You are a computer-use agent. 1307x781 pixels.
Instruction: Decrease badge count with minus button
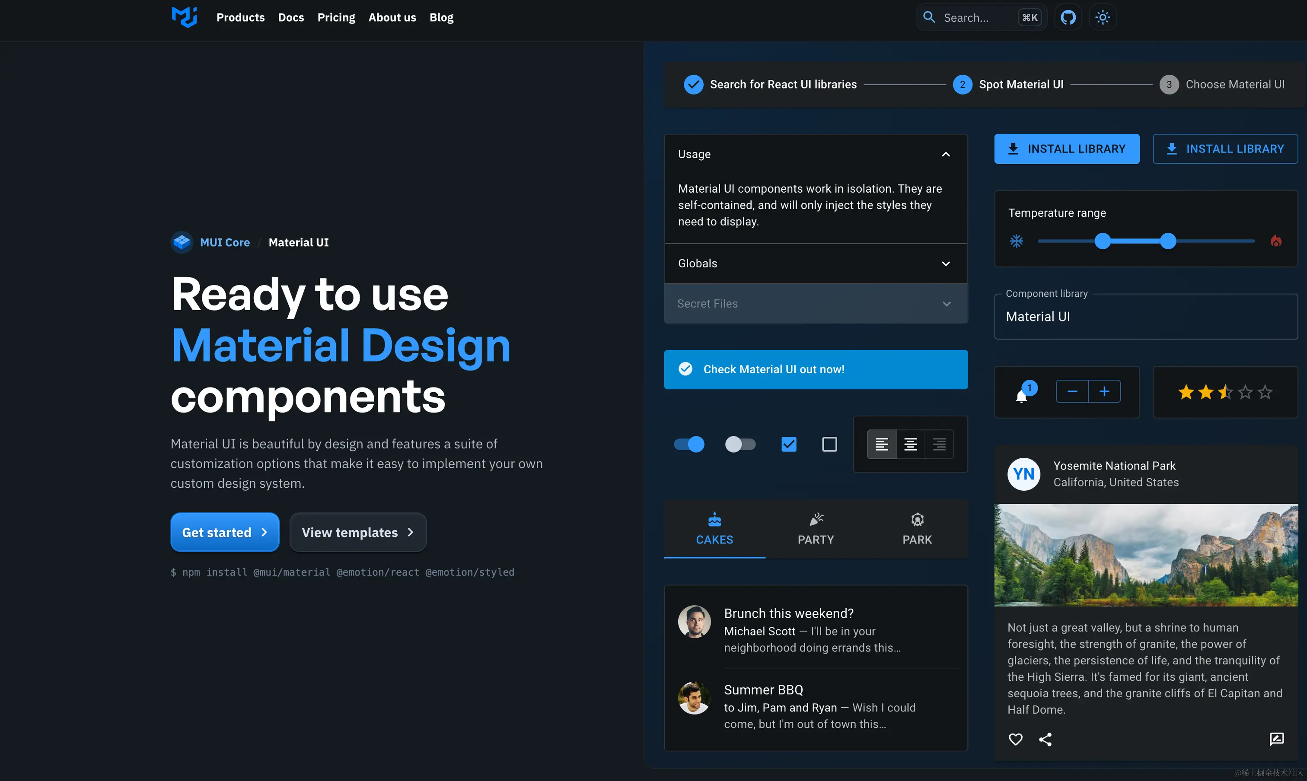(1072, 391)
